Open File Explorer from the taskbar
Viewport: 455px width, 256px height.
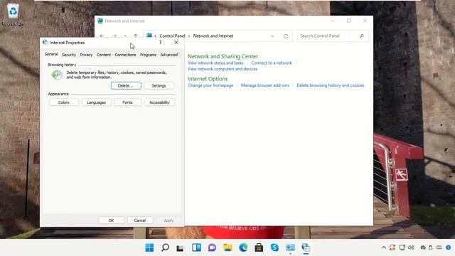click(227, 247)
